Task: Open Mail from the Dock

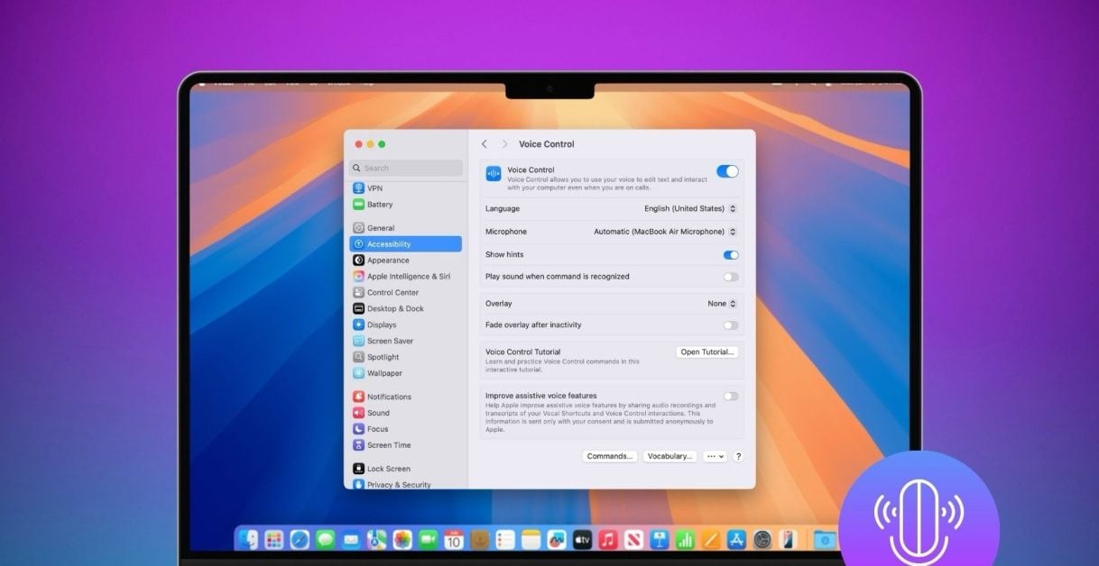Action: point(351,540)
